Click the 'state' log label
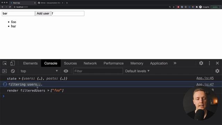Image resolution: width=222 pixels, height=125 pixels. [x=11, y=78]
